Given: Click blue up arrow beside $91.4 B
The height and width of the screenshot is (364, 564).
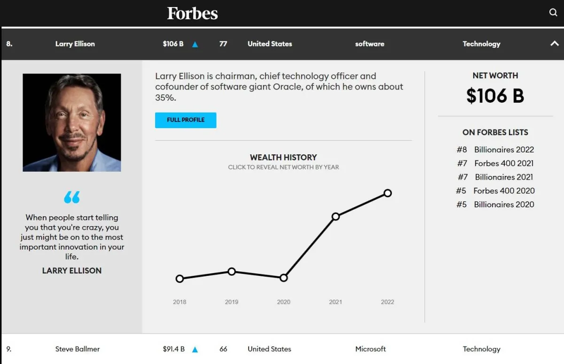Looking at the screenshot, I should click(x=195, y=349).
